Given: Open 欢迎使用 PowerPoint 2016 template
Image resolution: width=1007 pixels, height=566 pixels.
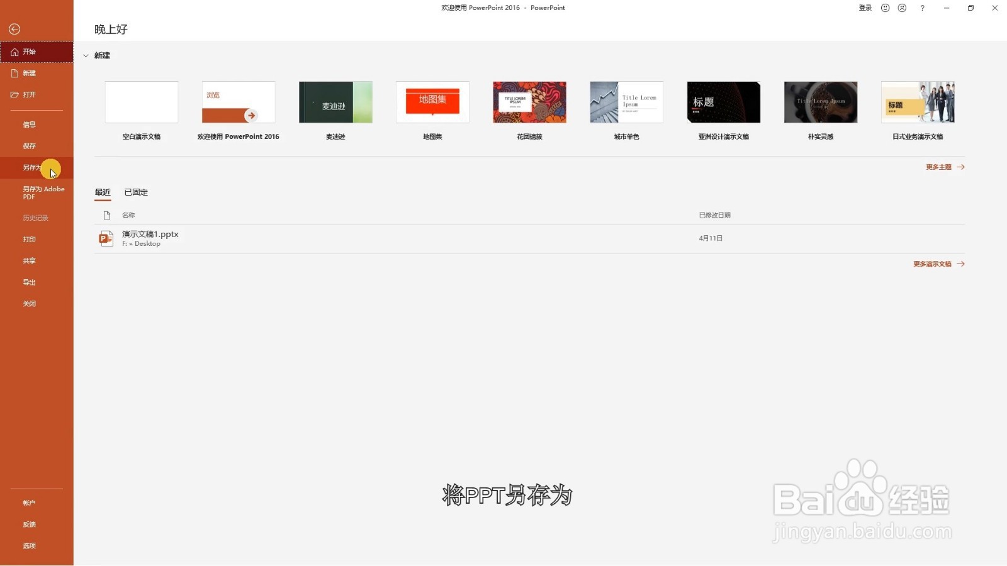Looking at the screenshot, I should pyautogui.click(x=239, y=102).
